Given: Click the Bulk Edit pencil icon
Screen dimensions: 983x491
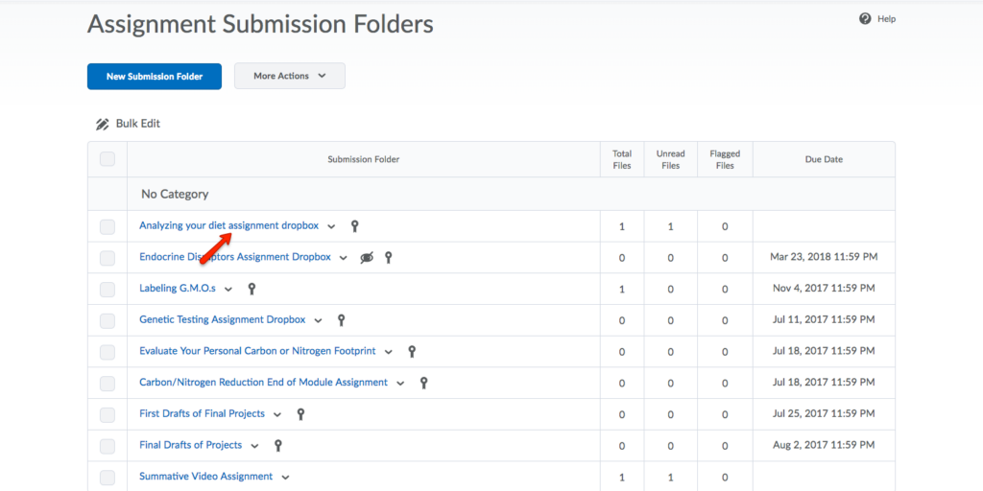Looking at the screenshot, I should (103, 124).
